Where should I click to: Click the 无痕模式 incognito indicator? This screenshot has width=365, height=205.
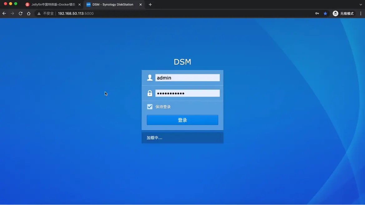click(x=343, y=13)
